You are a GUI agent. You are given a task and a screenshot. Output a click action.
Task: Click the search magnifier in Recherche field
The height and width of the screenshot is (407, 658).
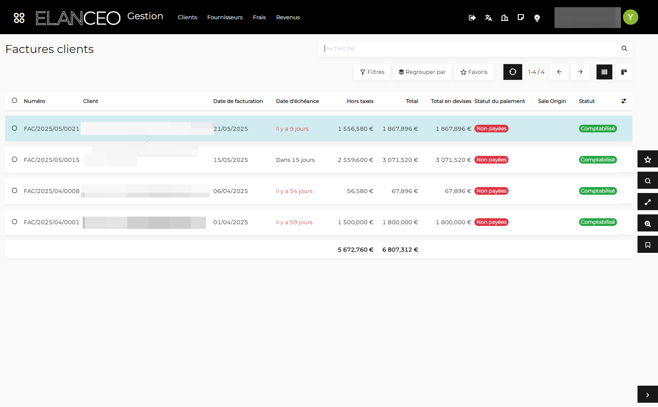click(624, 49)
